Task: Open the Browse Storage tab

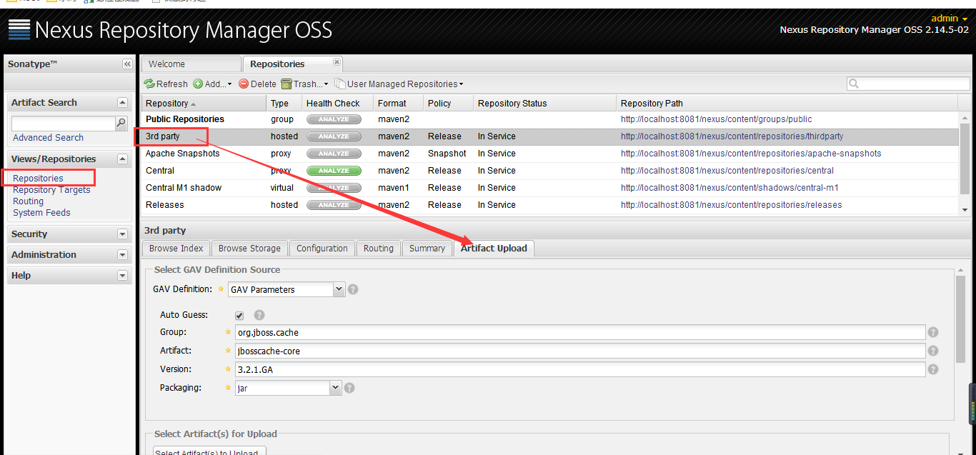Action: [249, 249]
